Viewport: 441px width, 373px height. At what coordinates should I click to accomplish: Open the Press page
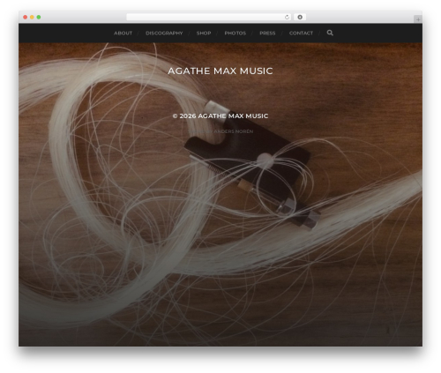coord(267,33)
